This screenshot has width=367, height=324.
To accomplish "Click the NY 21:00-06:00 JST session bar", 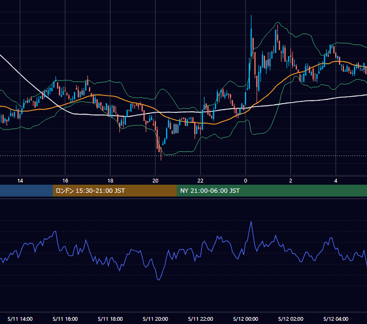I will click(271, 191).
